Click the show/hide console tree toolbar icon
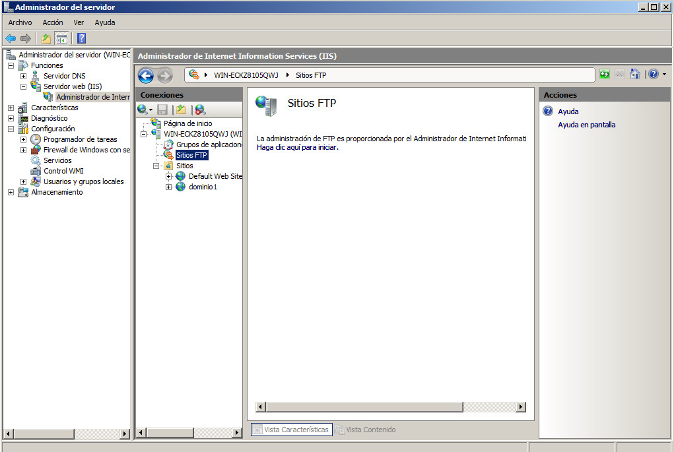The image size is (674, 452). coord(61,38)
